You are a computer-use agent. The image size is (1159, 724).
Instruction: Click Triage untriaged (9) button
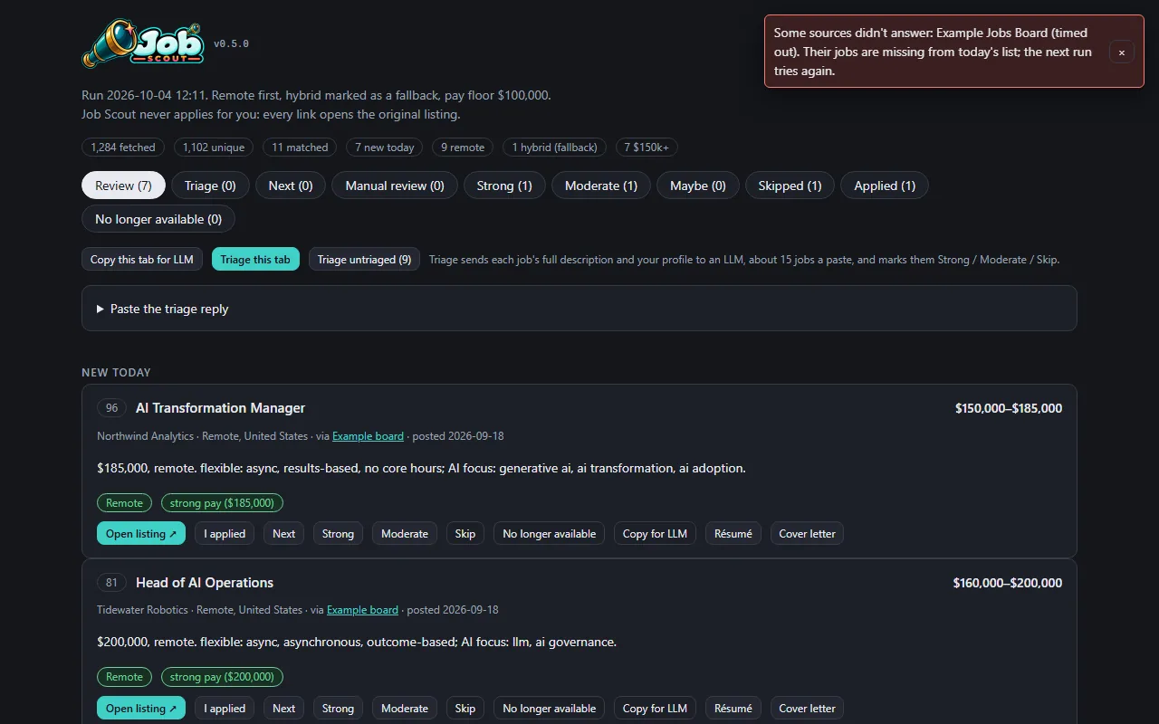364,260
